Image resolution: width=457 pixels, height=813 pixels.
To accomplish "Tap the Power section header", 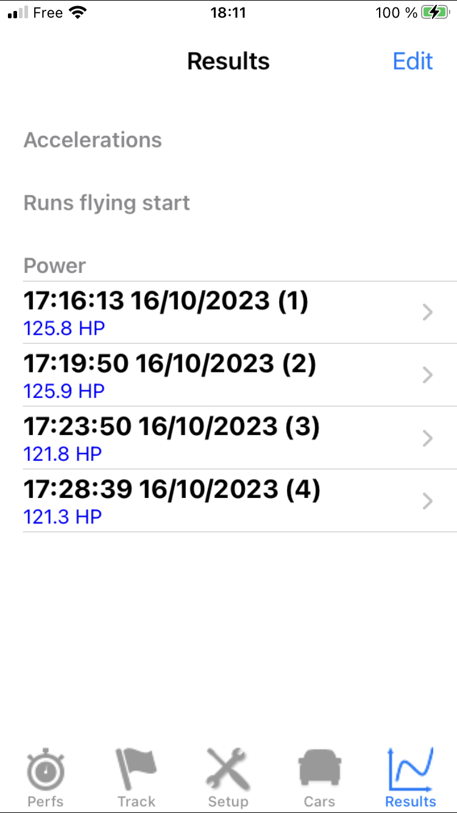I will coord(55,266).
